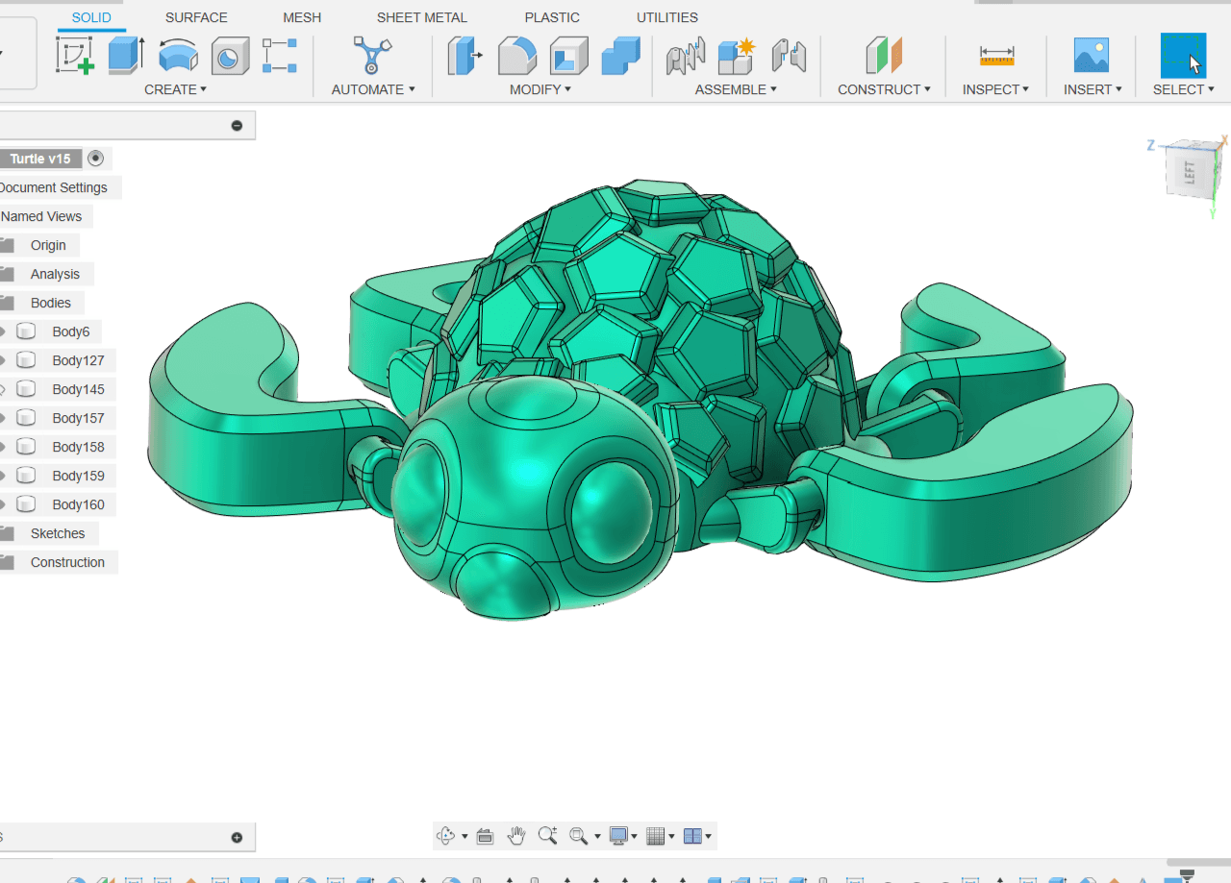Select Body159 in the browser

click(78, 476)
